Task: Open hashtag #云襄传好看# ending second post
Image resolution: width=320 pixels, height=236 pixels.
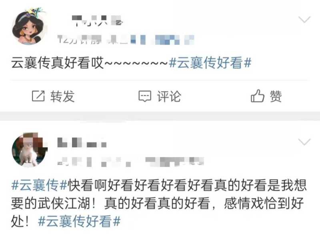Action: tap(79, 221)
